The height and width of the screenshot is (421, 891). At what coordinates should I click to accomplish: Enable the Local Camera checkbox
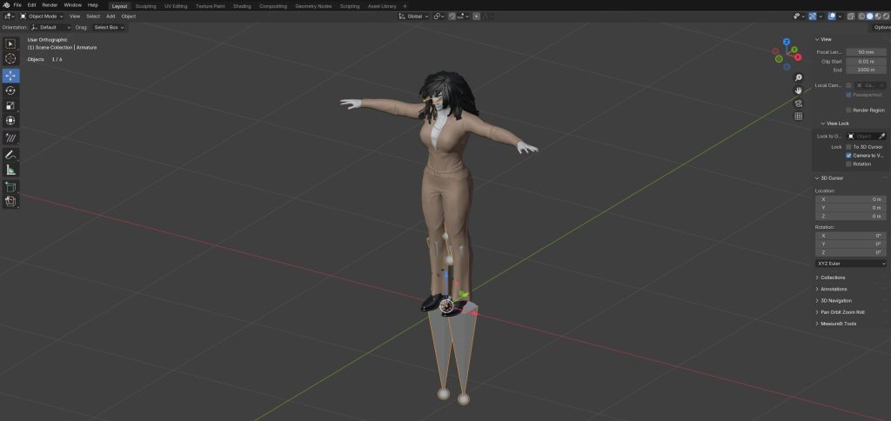tap(849, 85)
